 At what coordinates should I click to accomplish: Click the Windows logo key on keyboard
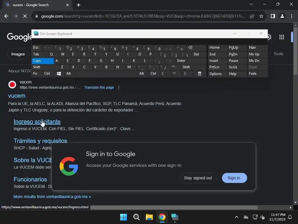(x=59, y=74)
